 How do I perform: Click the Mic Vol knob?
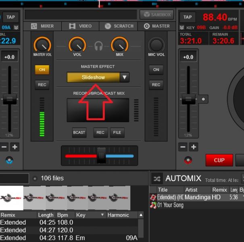(x=156, y=45)
